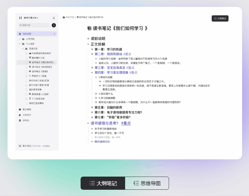The height and width of the screenshot is (196, 249).
Task: Click the trash icon next to 回收站
Action: pyautogui.click(x=20, y=120)
